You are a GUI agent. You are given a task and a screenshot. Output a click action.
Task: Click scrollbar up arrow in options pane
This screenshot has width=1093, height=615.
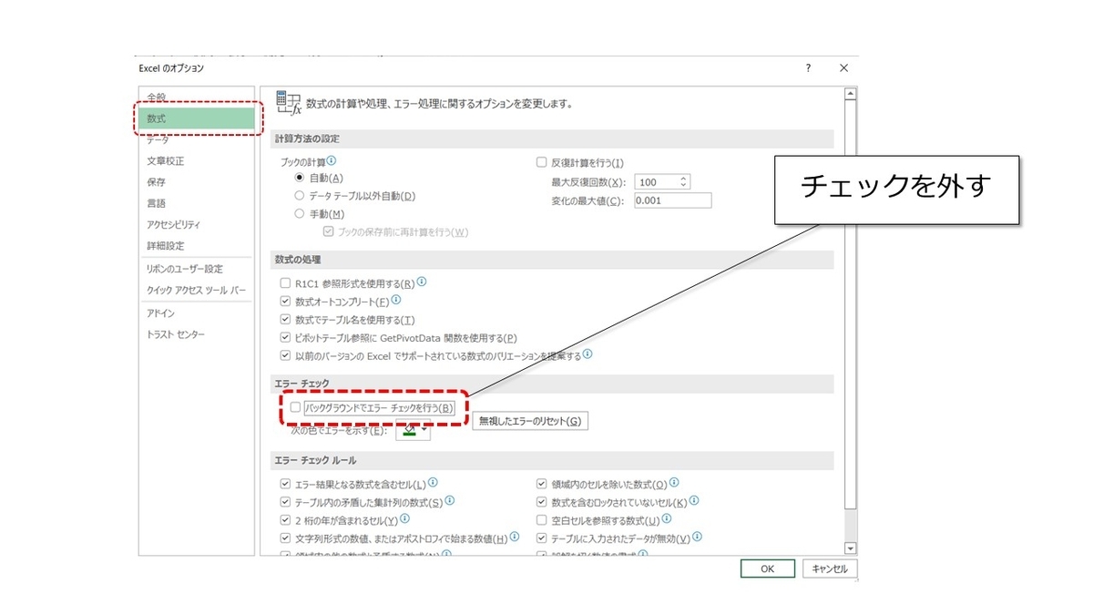[x=851, y=93]
